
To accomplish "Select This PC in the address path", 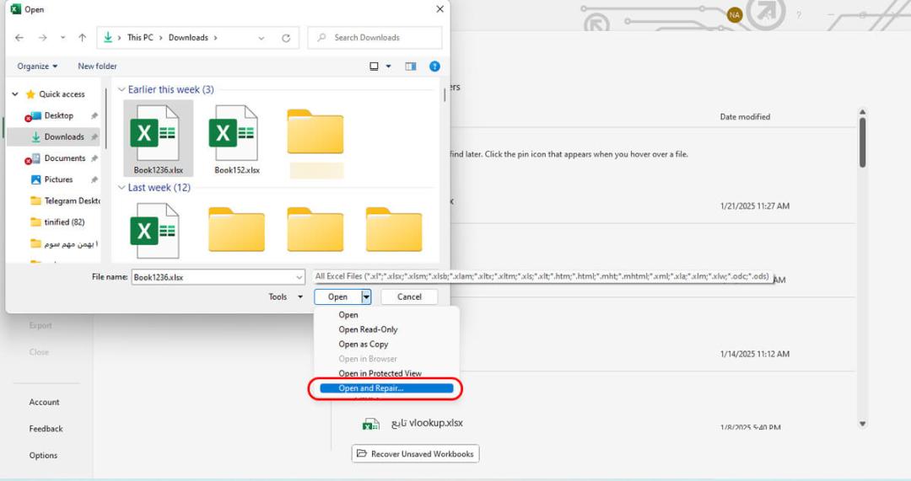I will [140, 38].
